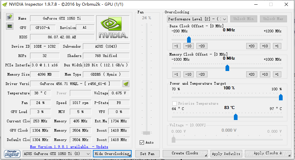295x160 pixels.
Task: Click the Current Clock value 253 MHz
Action: pyautogui.click(x=40, y=121)
